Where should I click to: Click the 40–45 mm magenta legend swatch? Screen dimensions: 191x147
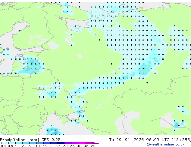82,143
